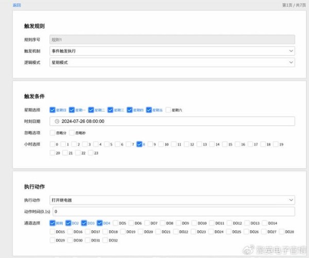The height and width of the screenshot is (258, 309).
Task: Open the 触发机制 dropdown
Action: (x=172, y=51)
